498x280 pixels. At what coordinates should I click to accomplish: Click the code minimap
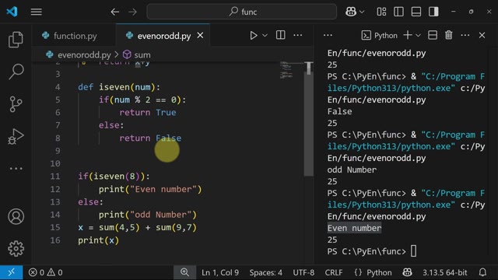point(286,70)
